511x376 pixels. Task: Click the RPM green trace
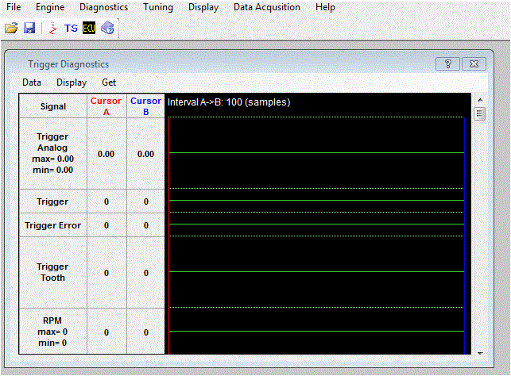click(x=316, y=331)
